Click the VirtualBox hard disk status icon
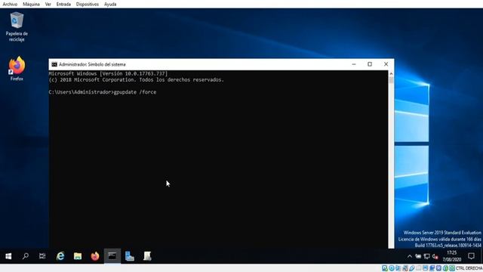 (385, 268)
